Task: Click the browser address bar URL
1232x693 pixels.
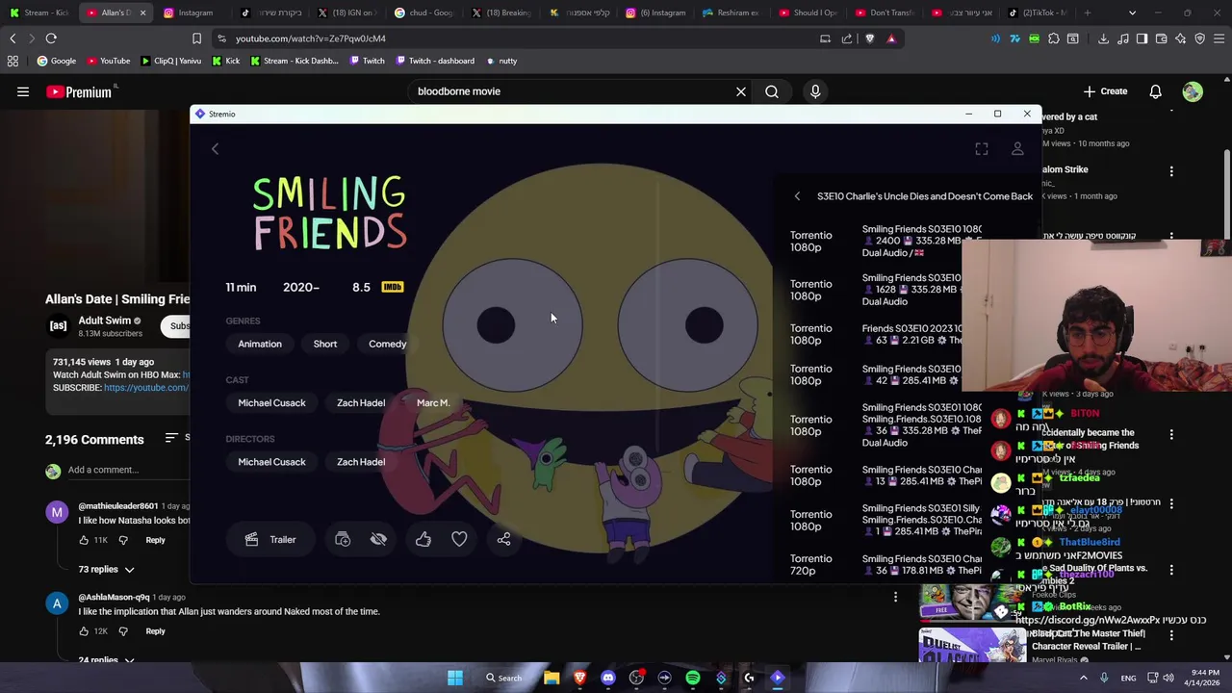Action: click(311, 38)
